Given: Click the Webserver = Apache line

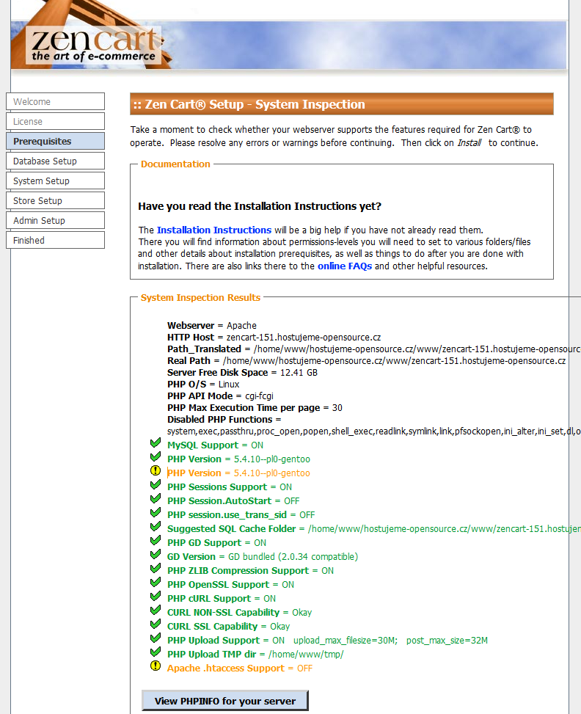Looking at the screenshot, I should (x=212, y=326).
